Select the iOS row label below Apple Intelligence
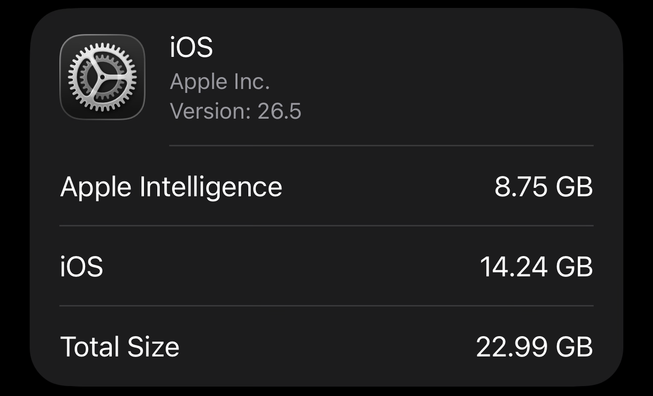Screen dimensions: 653x396 pos(82,267)
